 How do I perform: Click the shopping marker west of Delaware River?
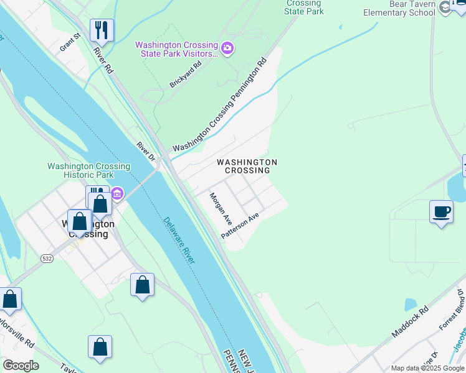[143, 285]
